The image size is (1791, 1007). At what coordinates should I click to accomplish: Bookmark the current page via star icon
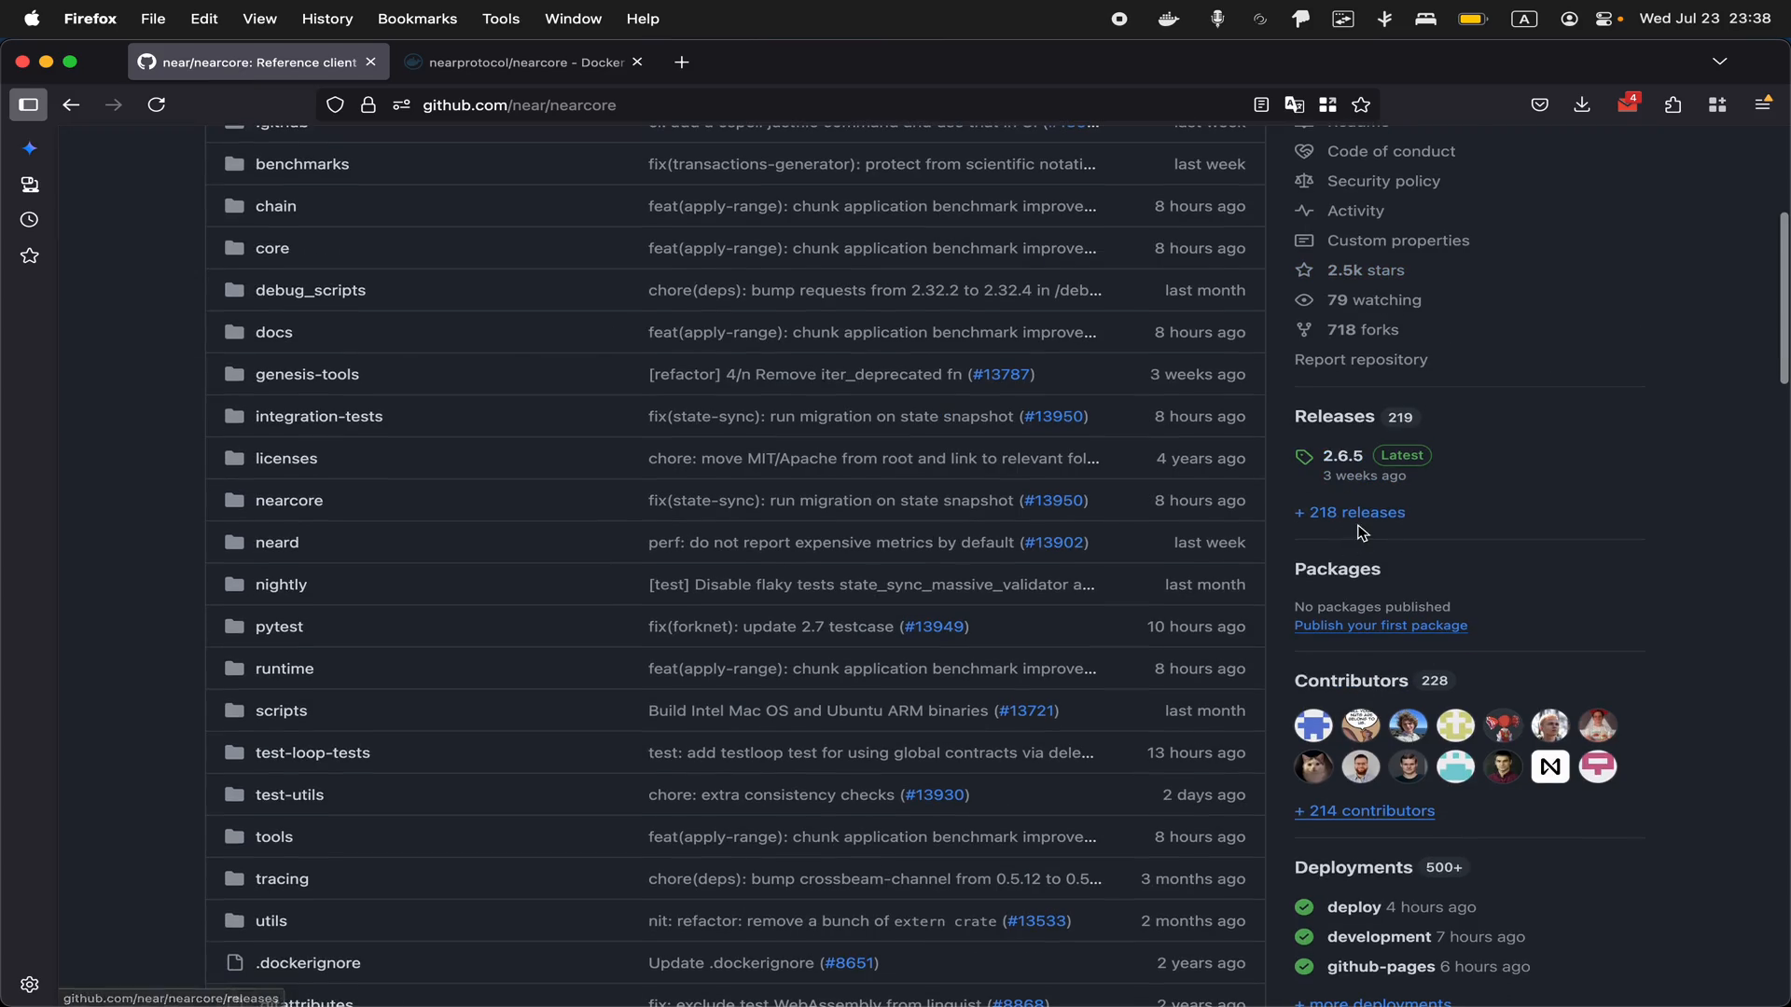(1361, 105)
